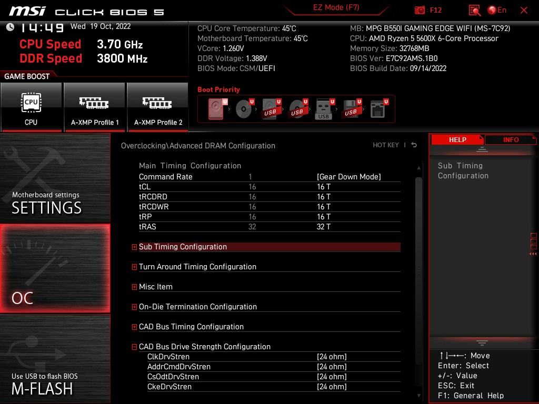
Task: Click the VCore 1.260V reading
Action: (221, 48)
